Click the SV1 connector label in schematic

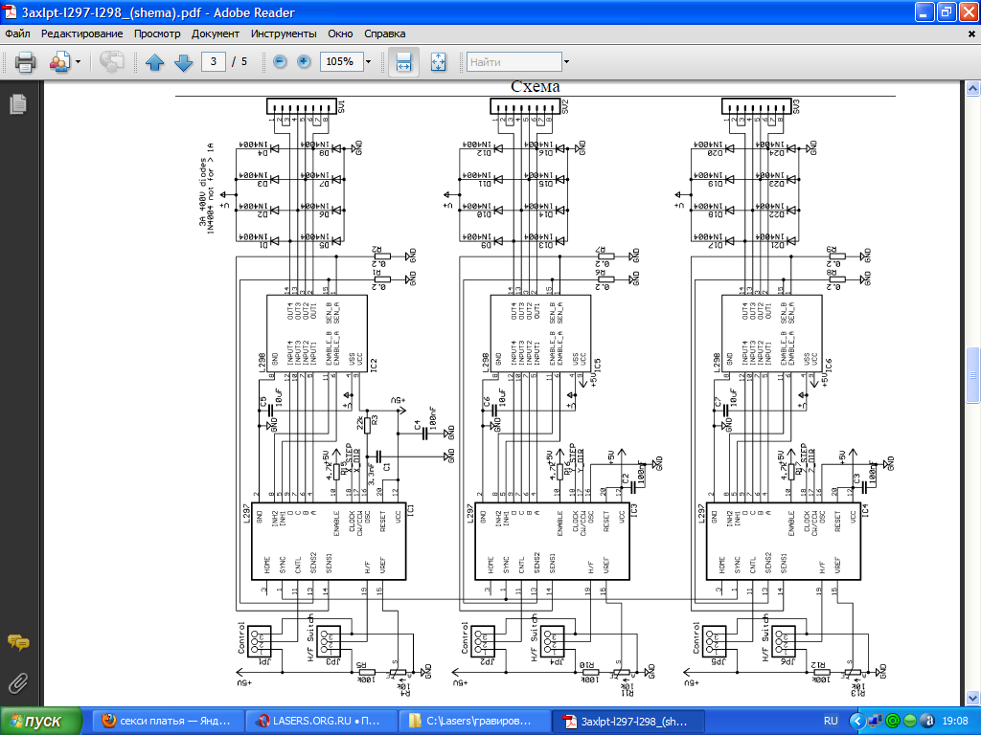[x=341, y=107]
